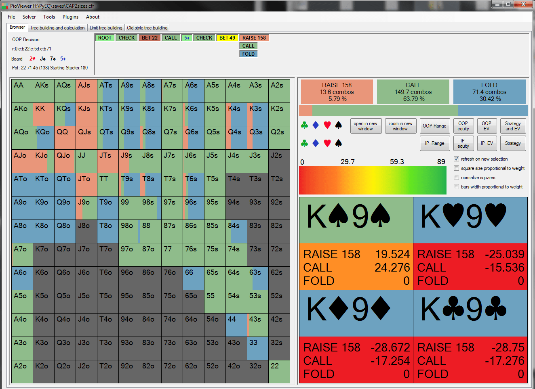This screenshot has width=535, height=389.
Task: Select the FOLD node under RAISE 158
Action: click(249, 54)
